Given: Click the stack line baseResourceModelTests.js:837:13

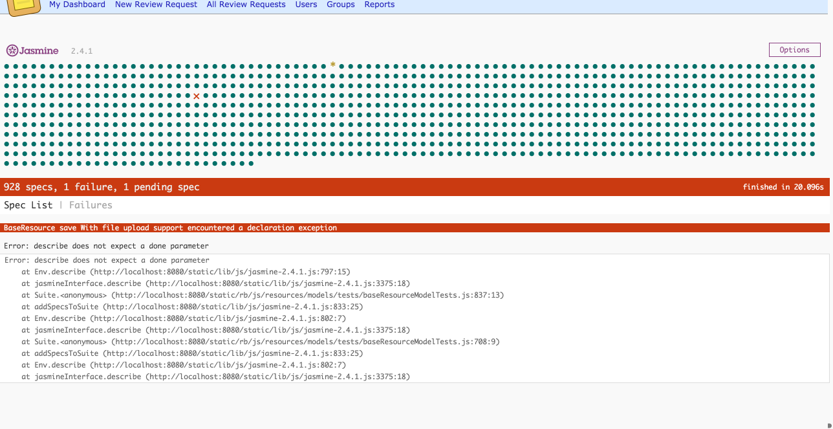Looking at the screenshot, I should click(263, 295).
